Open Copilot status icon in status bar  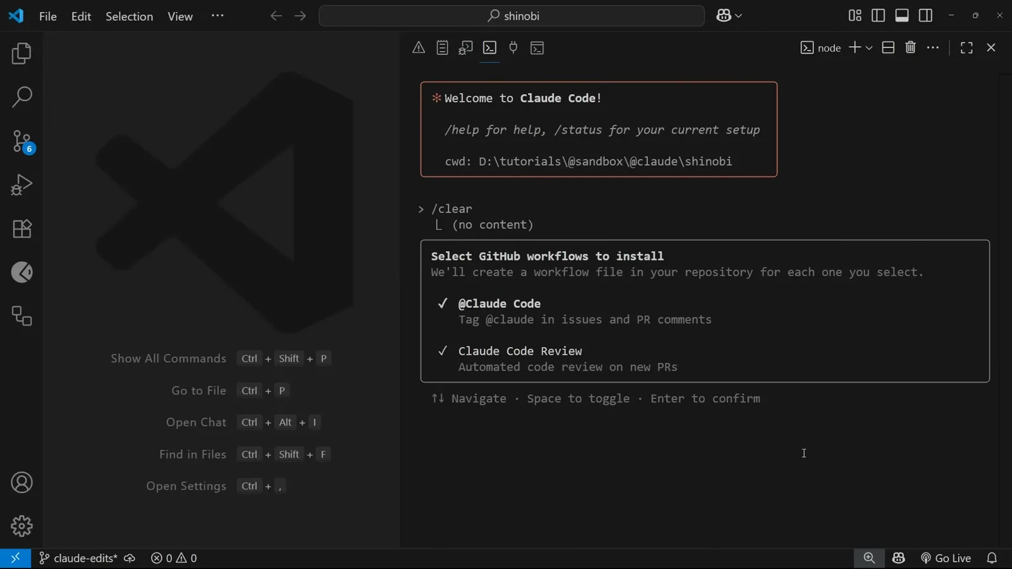tap(899, 558)
